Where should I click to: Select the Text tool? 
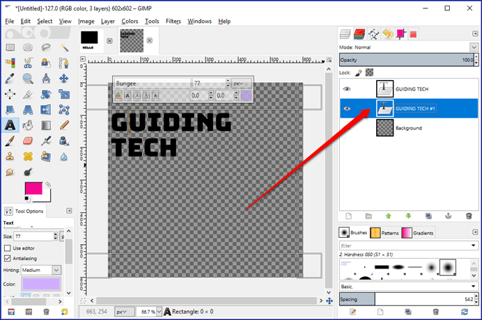(x=10, y=125)
